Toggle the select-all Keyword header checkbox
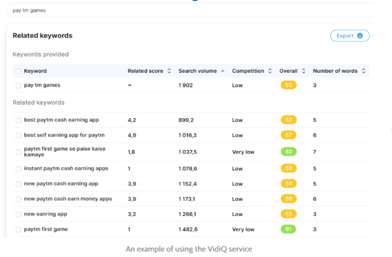This screenshot has width=392, height=257. pyautogui.click(x=18, y=71)
